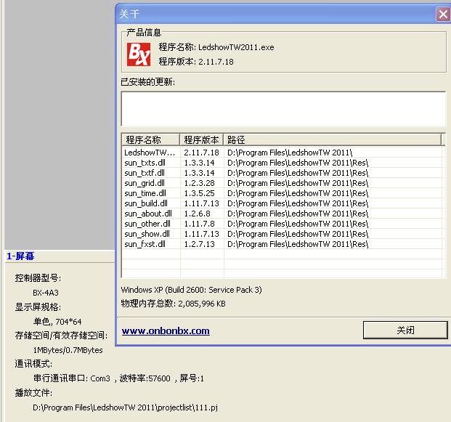Select the sun_other.dll row
The height and width of the screenshot is (422, 451).
[282, 224]
